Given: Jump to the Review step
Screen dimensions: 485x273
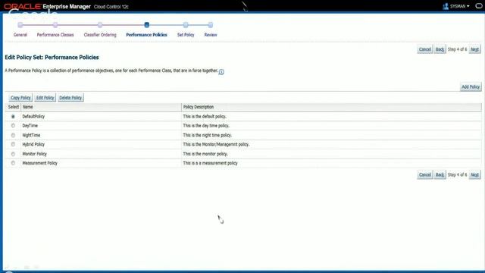Looking at the screenshot, I should [211, 35].
